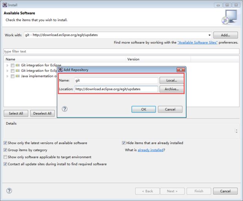Click the Next > button in Install wizard
Screen dimensions: 243x201
coord(172,191)
